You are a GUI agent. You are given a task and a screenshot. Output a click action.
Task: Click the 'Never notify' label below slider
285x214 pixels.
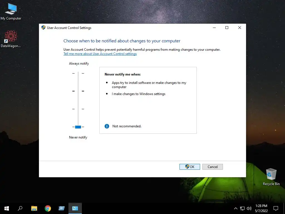point(78,137)
